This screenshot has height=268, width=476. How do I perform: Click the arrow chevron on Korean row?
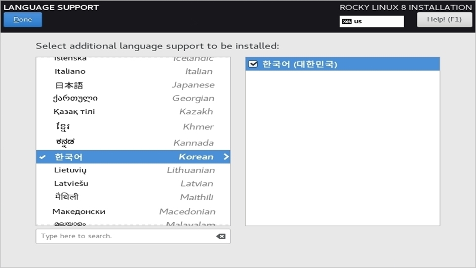pyautogui.click(x=226, y=157)
